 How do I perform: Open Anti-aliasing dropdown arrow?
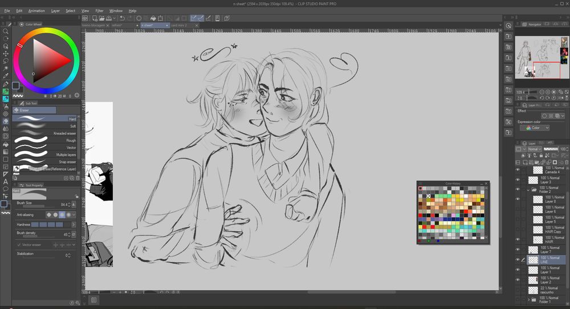point(74,215)
